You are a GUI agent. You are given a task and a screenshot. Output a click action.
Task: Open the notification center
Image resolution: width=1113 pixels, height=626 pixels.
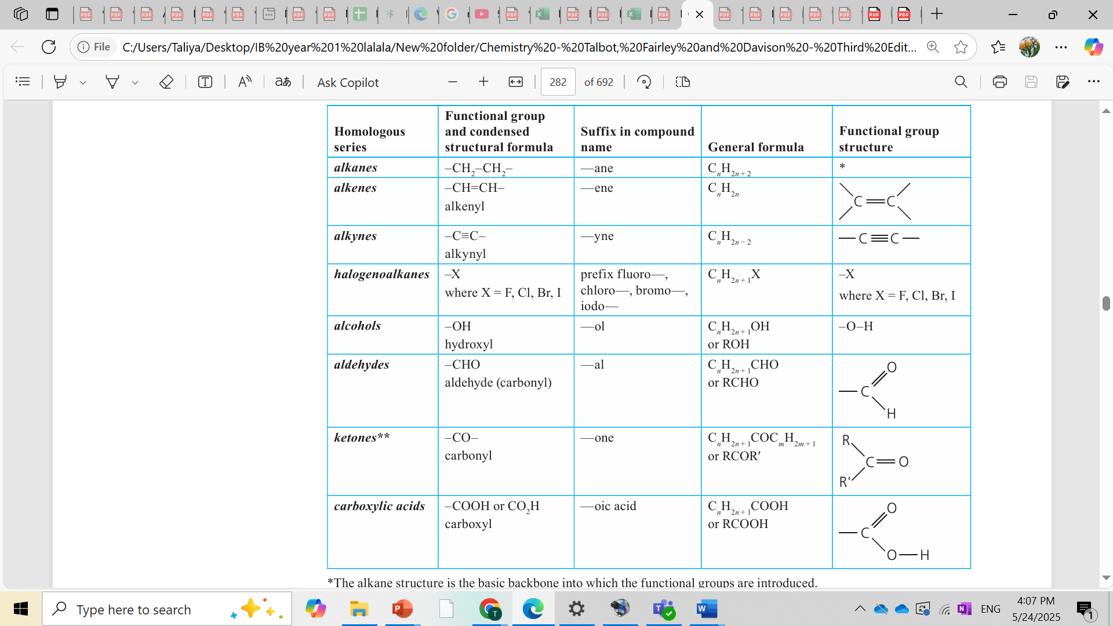tap(1086, 609)
